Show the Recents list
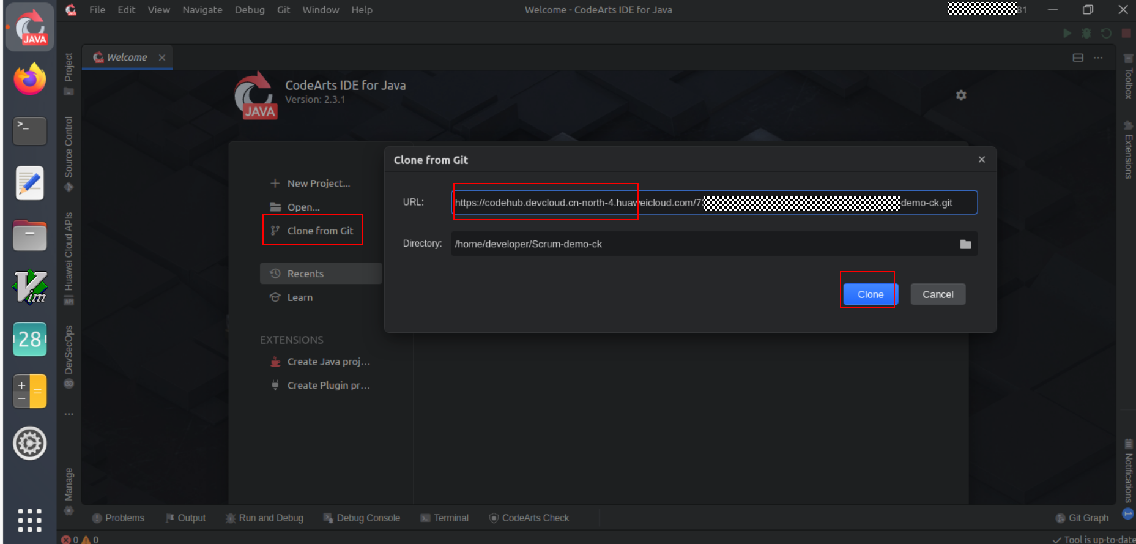This screenshot has width=1136, height=544. (x=321, y=274)
